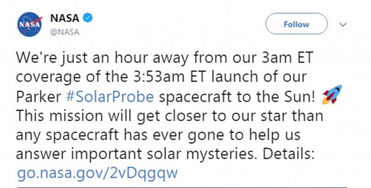371x188 pixels.
Task: Click the "3:53am ET" launch time text
Action: pos(171,77)
